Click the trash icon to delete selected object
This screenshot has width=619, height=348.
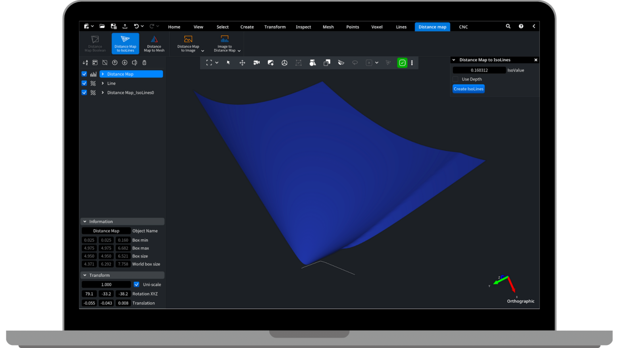(x=144, y=62)
